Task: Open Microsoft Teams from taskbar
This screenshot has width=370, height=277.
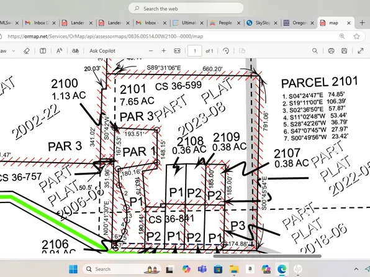Action: (202, 269)
